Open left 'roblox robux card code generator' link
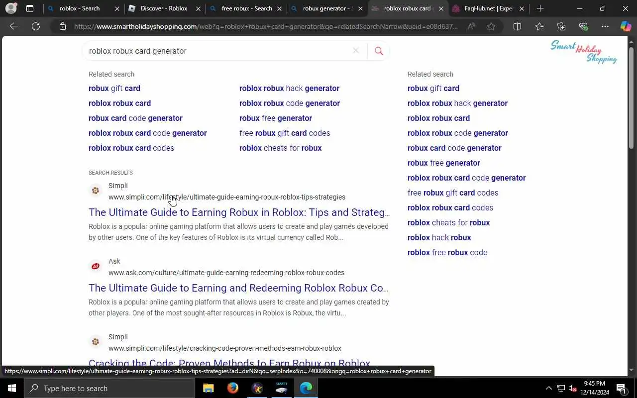637x398 pixels. (x=148, y=133)
